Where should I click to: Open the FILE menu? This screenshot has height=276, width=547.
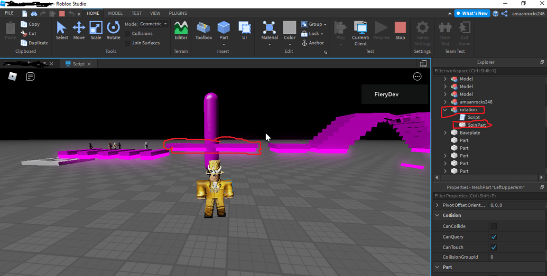pyautogui.click(x=9, y=13)
